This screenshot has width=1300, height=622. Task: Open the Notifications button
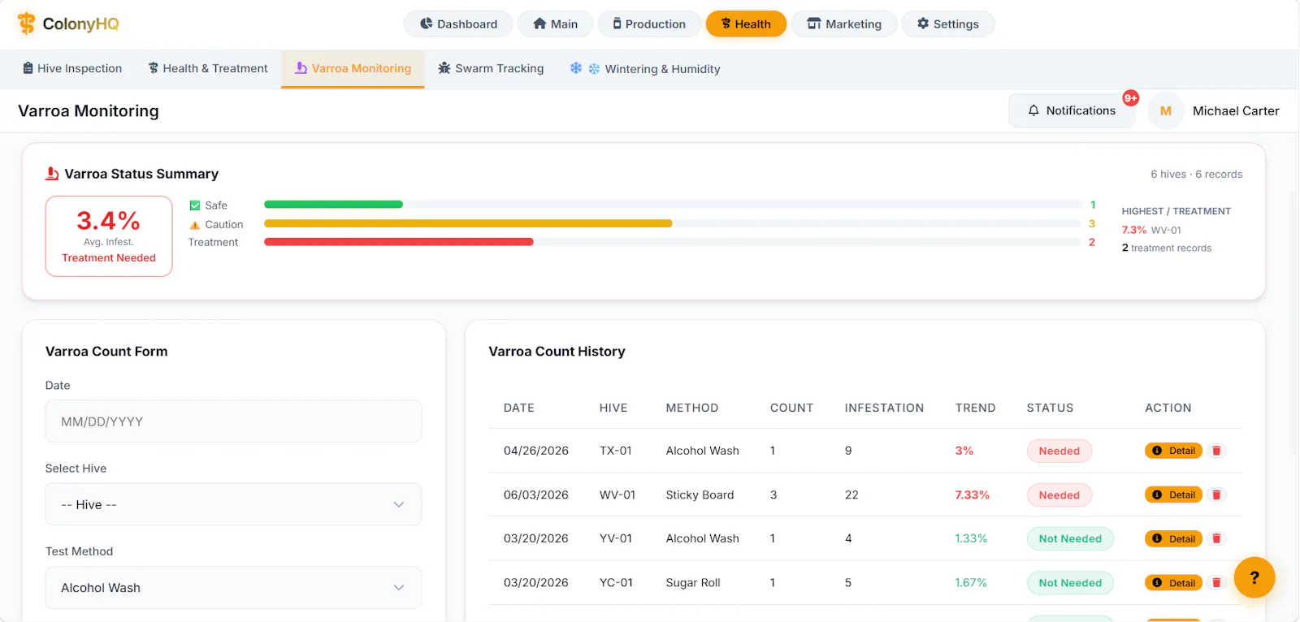(x=1072, y=110)
